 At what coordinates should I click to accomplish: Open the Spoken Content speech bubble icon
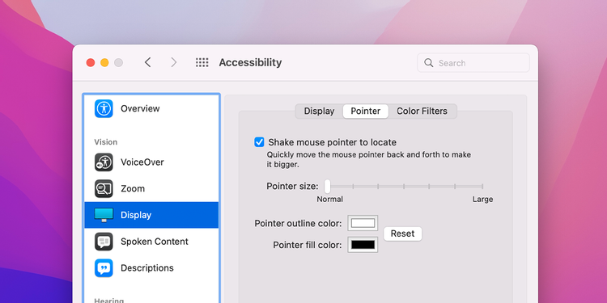coord(104,242)
